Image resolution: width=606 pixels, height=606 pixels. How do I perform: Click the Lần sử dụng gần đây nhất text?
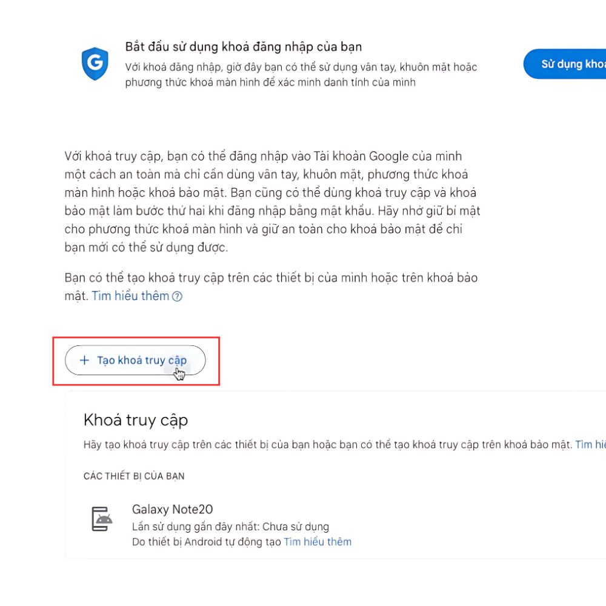230,527
